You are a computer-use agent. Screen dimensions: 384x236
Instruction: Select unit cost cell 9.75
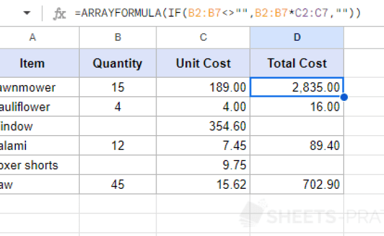click(x=203, y=165)
